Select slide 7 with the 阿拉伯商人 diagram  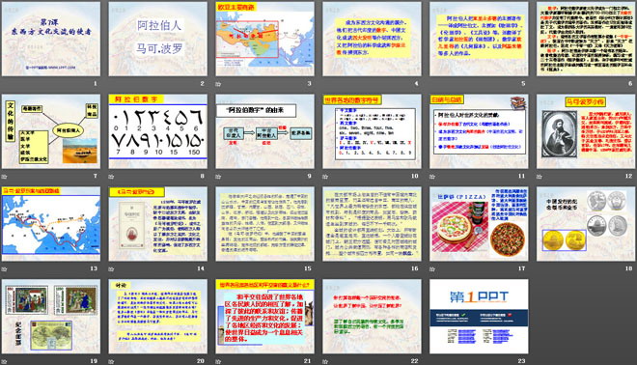point(51,131)
